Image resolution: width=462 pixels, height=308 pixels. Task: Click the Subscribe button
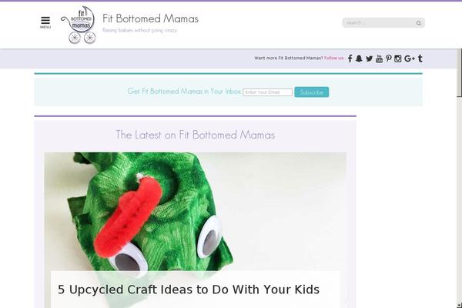pos(311,92)
